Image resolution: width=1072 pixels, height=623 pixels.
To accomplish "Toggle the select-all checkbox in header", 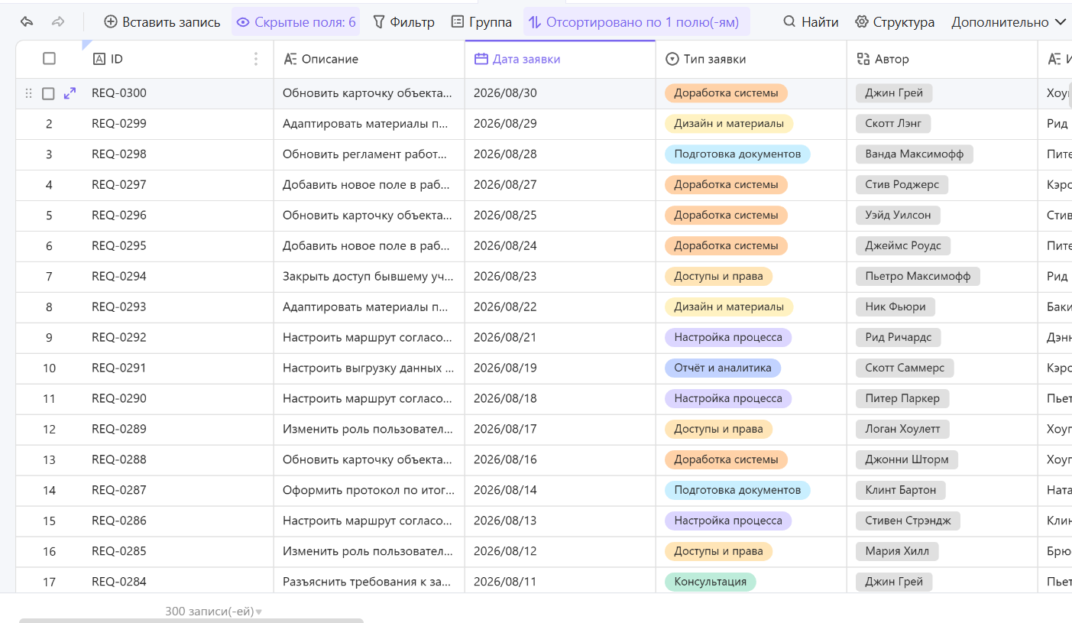I will click(49, 59).
